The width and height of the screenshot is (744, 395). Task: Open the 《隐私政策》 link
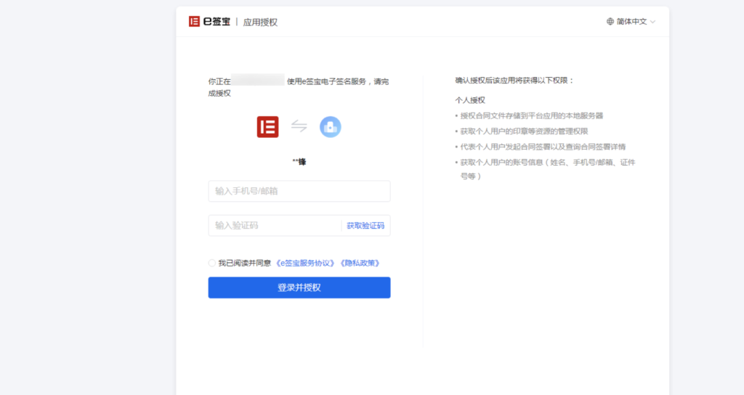[360, 263]
